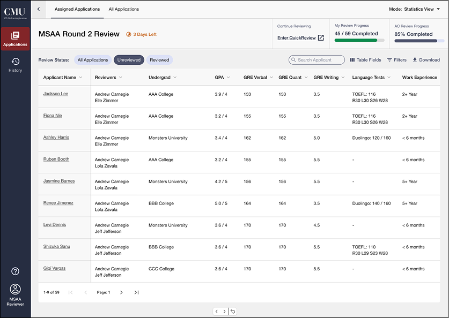This screenshot has height=318, width=449.
Task: Go back using the top-left chevron
Action: pos(39,9)
